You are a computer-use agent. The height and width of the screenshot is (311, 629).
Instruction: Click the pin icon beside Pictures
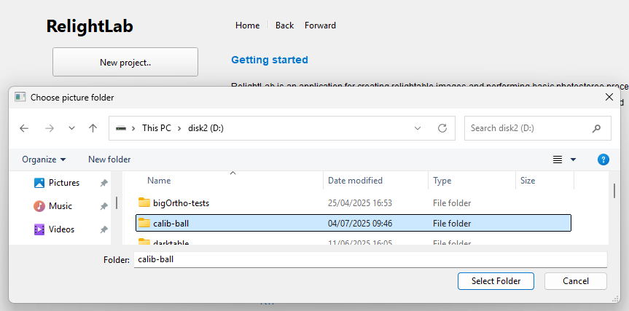(104, 183)
